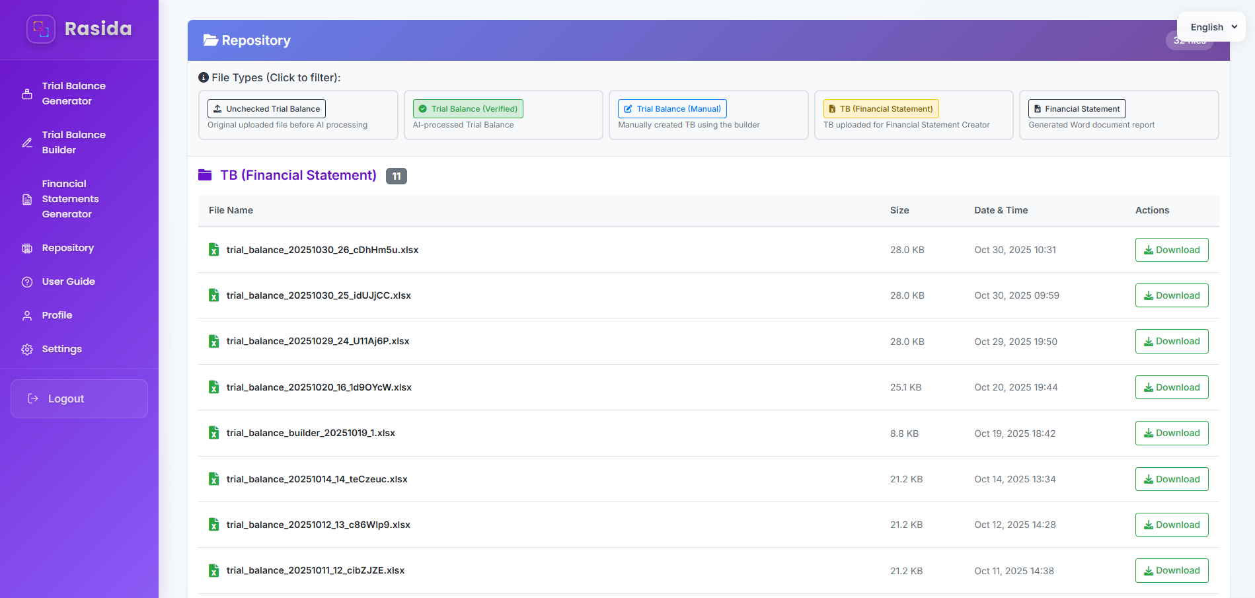
Task: Open the file trial_balance_20251014_14_teCzeuc.xlsx
Action: pos(317,479)
